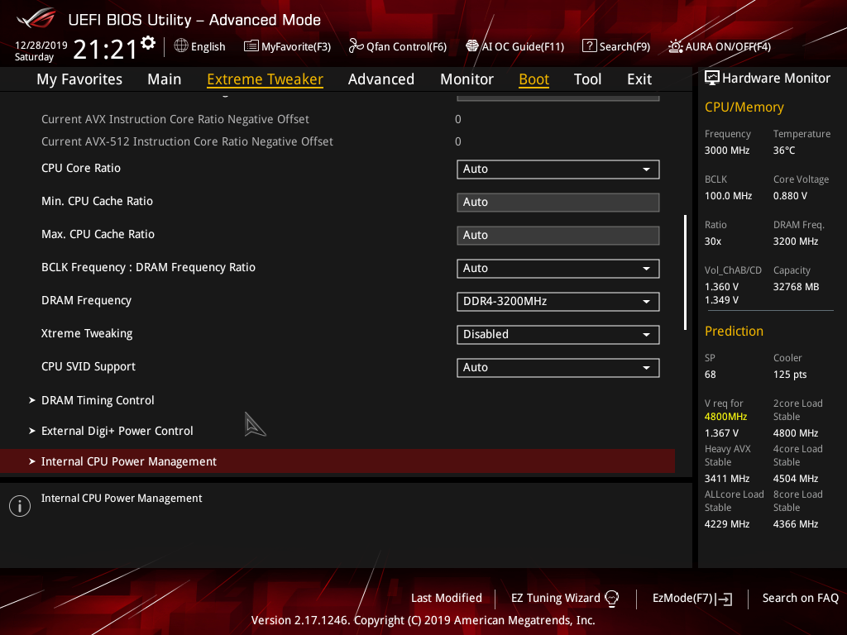Click the 21:21 clock time
The height and width of the screenshot is (635, 847).
coord(105,50)
